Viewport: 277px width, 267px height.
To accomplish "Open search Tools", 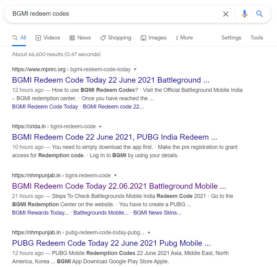I will click(x=257, y=38).
